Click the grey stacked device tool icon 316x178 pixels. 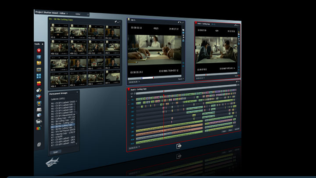coord(39,109)
